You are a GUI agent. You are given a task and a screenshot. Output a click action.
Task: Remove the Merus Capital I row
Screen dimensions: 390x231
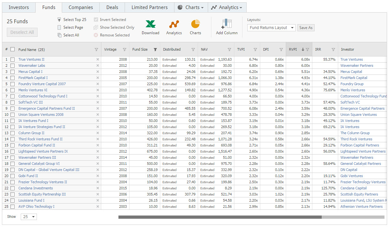point(98,72)
